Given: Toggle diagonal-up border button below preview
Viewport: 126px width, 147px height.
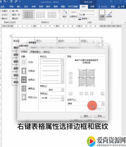Looking at the screenshot, I should click(x=71, y=94).
